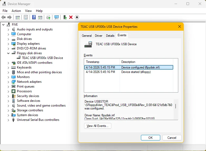Click the Processors chip icon
206x151 pixels.
13,91
